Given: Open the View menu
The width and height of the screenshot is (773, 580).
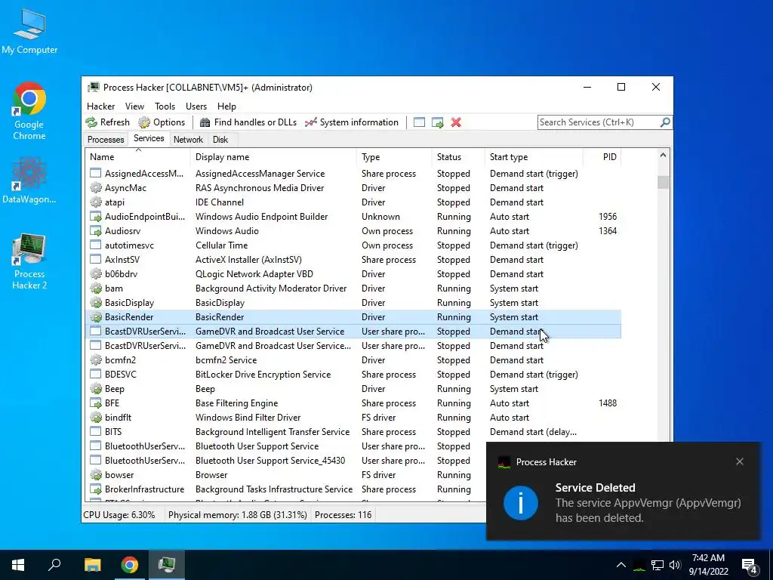Looking at the screenshot, I should (134, 106).
